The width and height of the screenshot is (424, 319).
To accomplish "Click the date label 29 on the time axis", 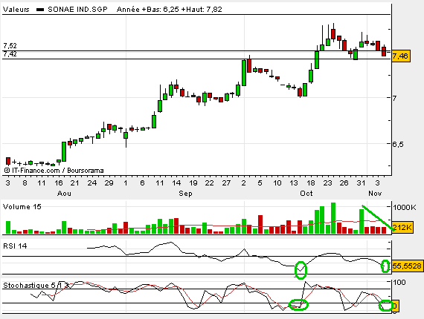I will tap(109, 183).
